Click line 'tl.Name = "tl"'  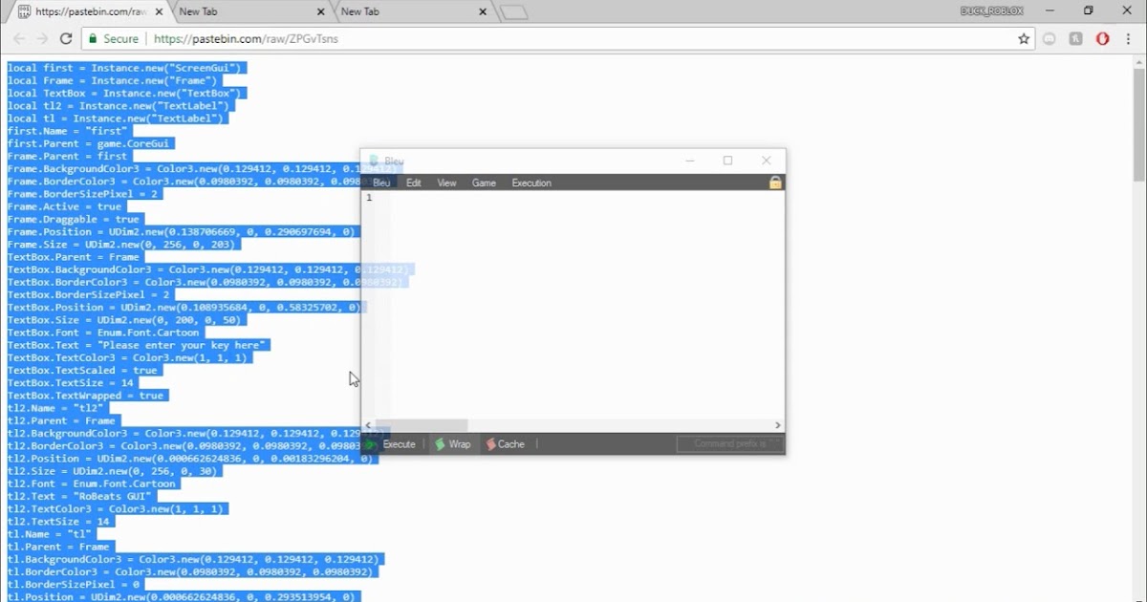(50, 534)
